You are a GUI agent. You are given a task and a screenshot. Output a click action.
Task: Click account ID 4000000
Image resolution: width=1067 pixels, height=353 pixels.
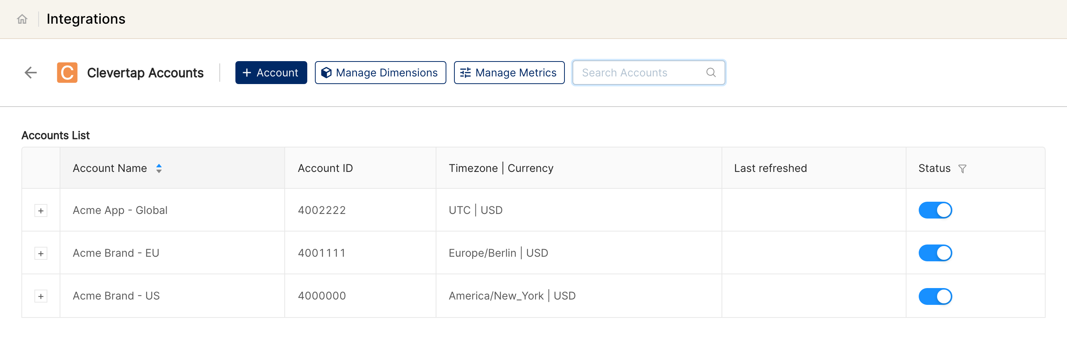tap(321, 296)
